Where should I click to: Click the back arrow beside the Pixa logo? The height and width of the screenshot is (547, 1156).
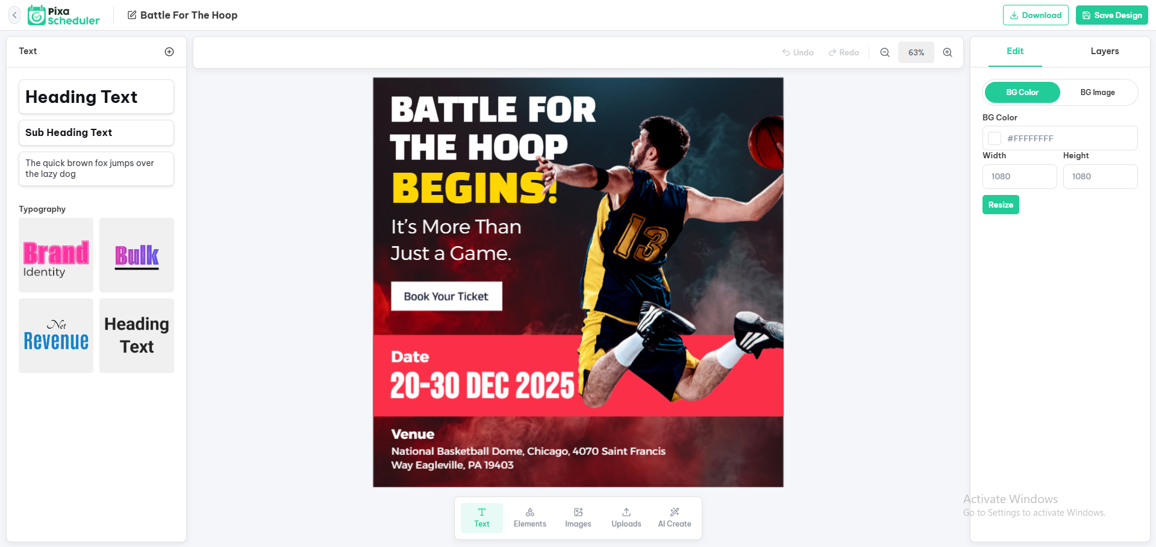point(14,15)
